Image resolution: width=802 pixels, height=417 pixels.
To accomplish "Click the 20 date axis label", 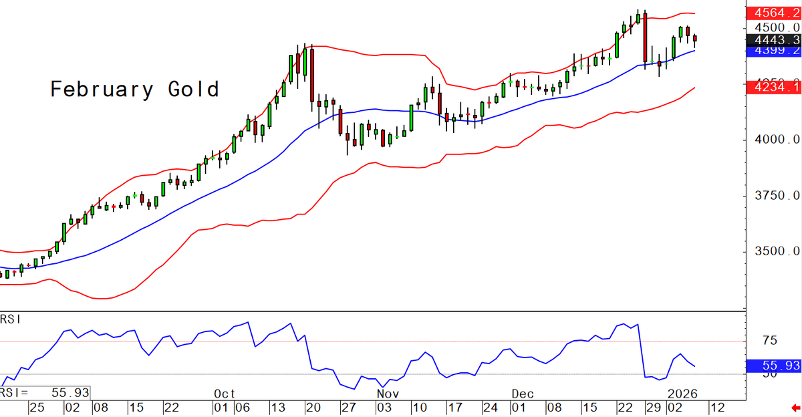I will (x=313, y=406).
